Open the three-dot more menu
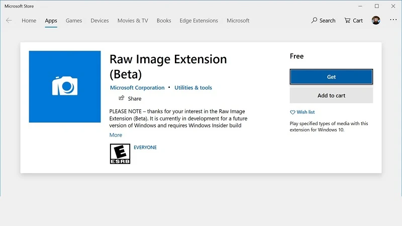Viewport: 402px width, 226px height. pos(393,20)
